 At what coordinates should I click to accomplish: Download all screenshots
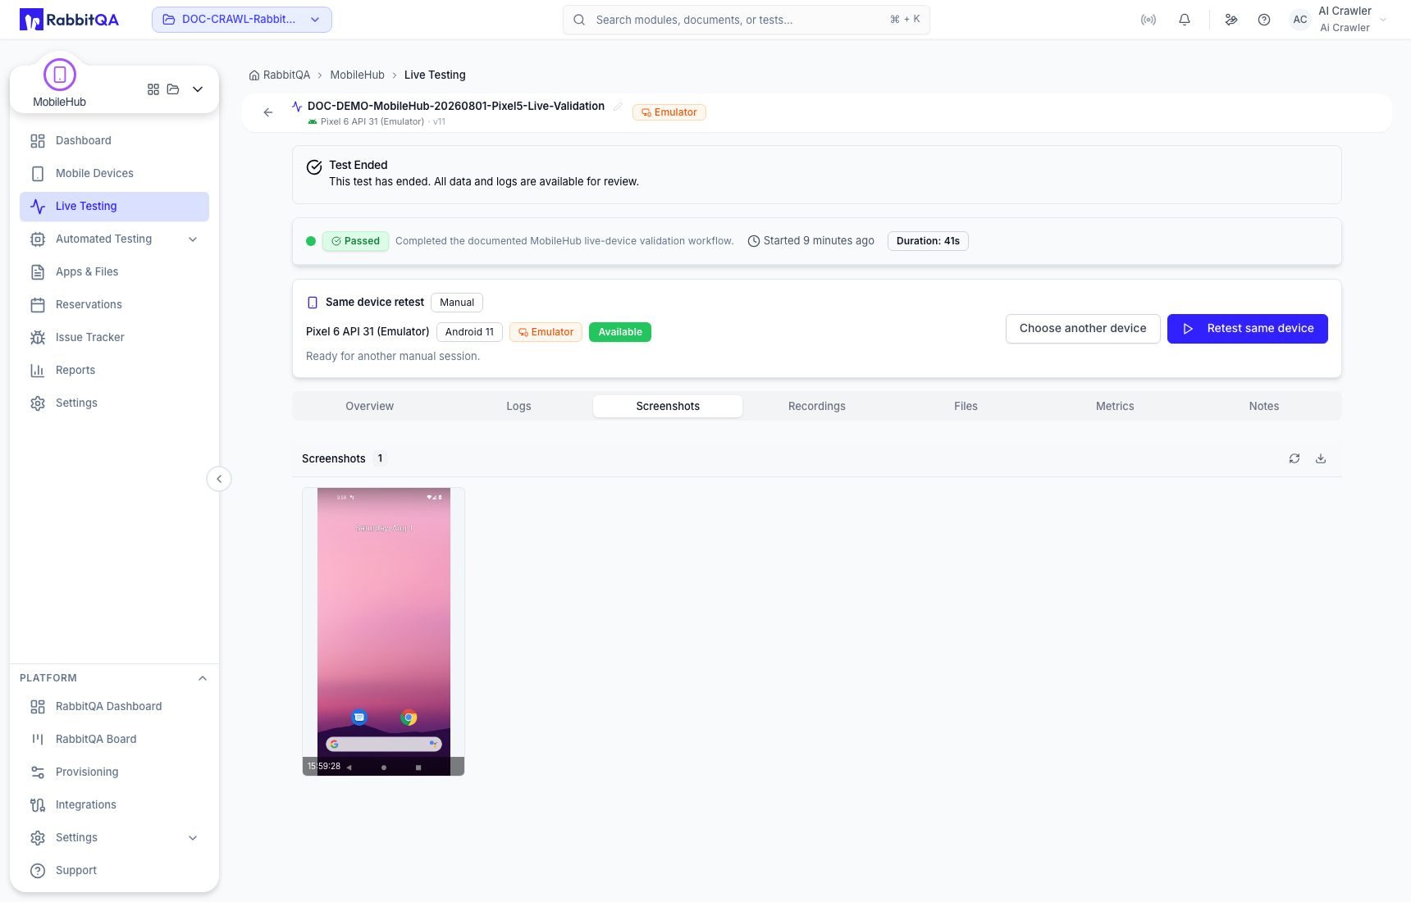1321,458
